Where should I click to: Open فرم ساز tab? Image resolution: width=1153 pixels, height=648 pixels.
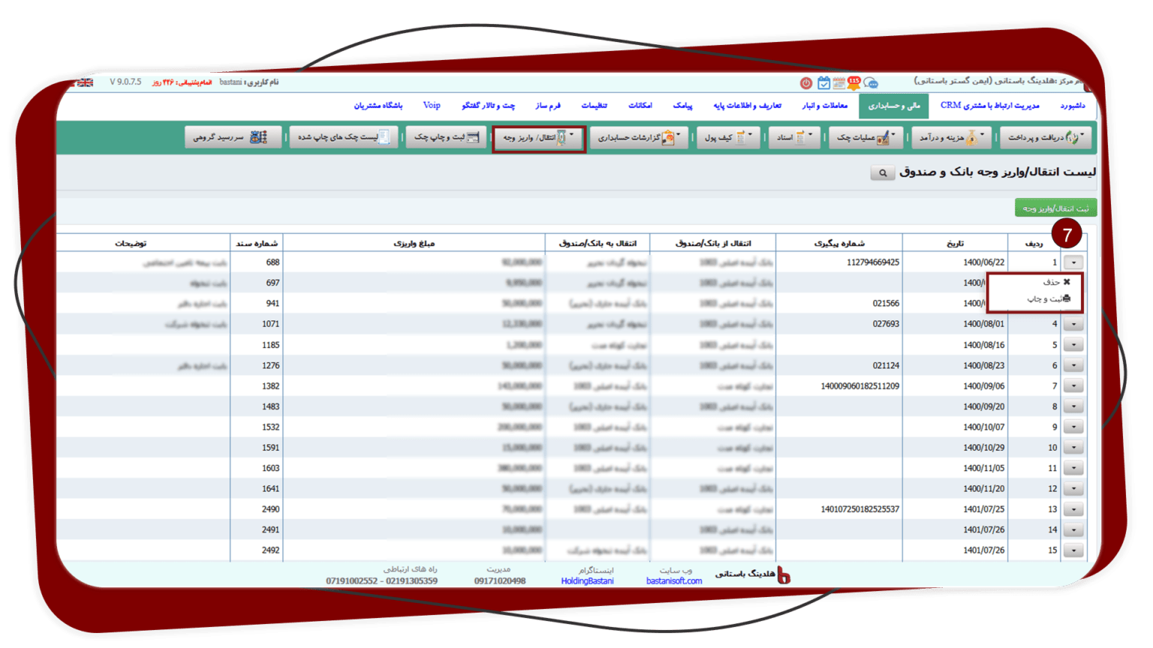pos(548,106)
